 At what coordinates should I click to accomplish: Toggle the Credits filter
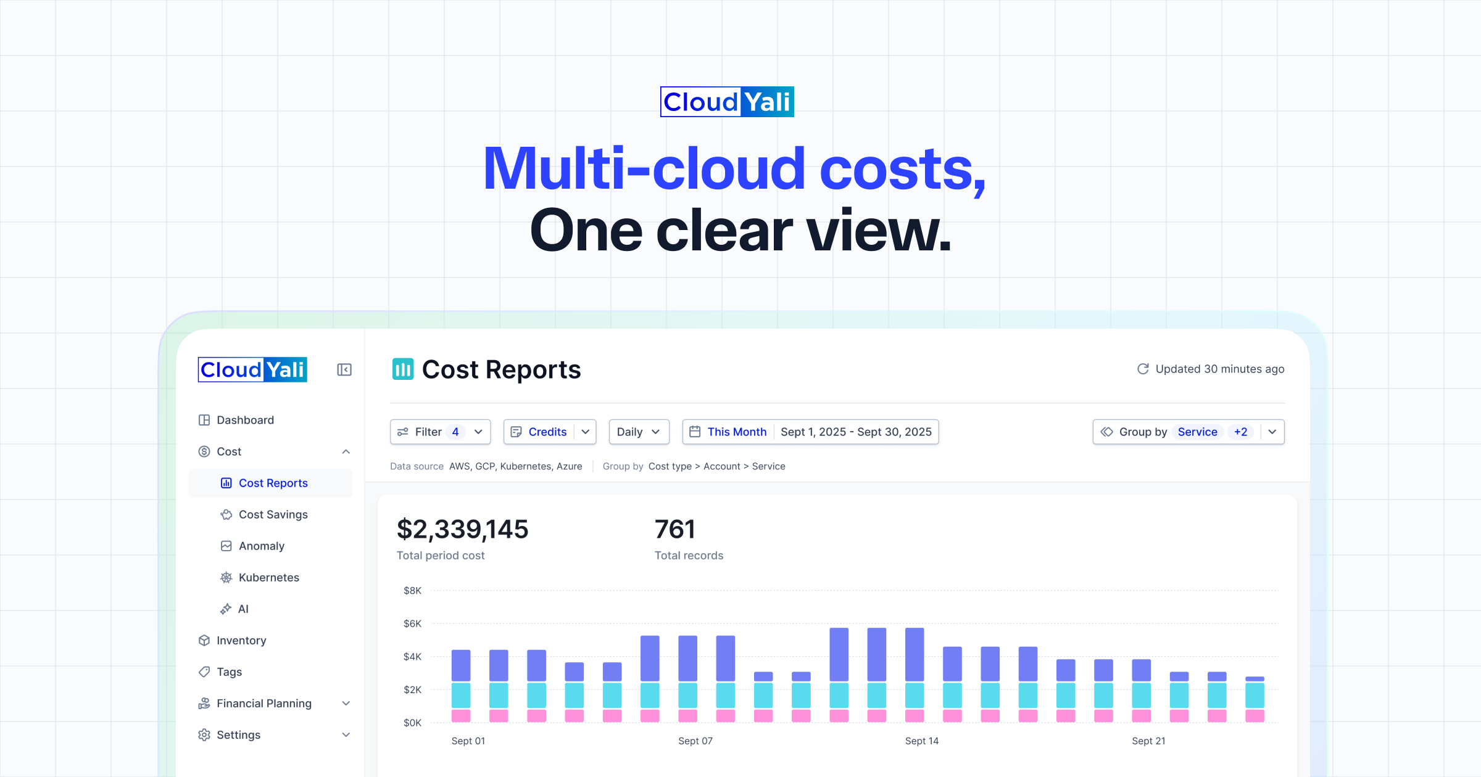[x=549, y=432]
